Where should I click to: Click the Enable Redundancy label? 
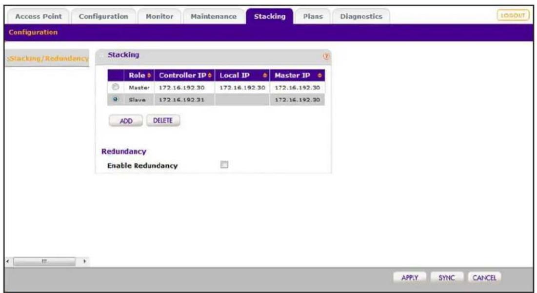[142, 166]
